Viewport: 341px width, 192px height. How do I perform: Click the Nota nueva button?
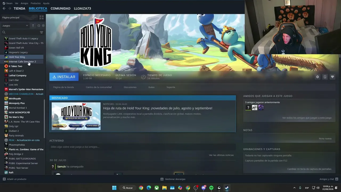(325, 139)
